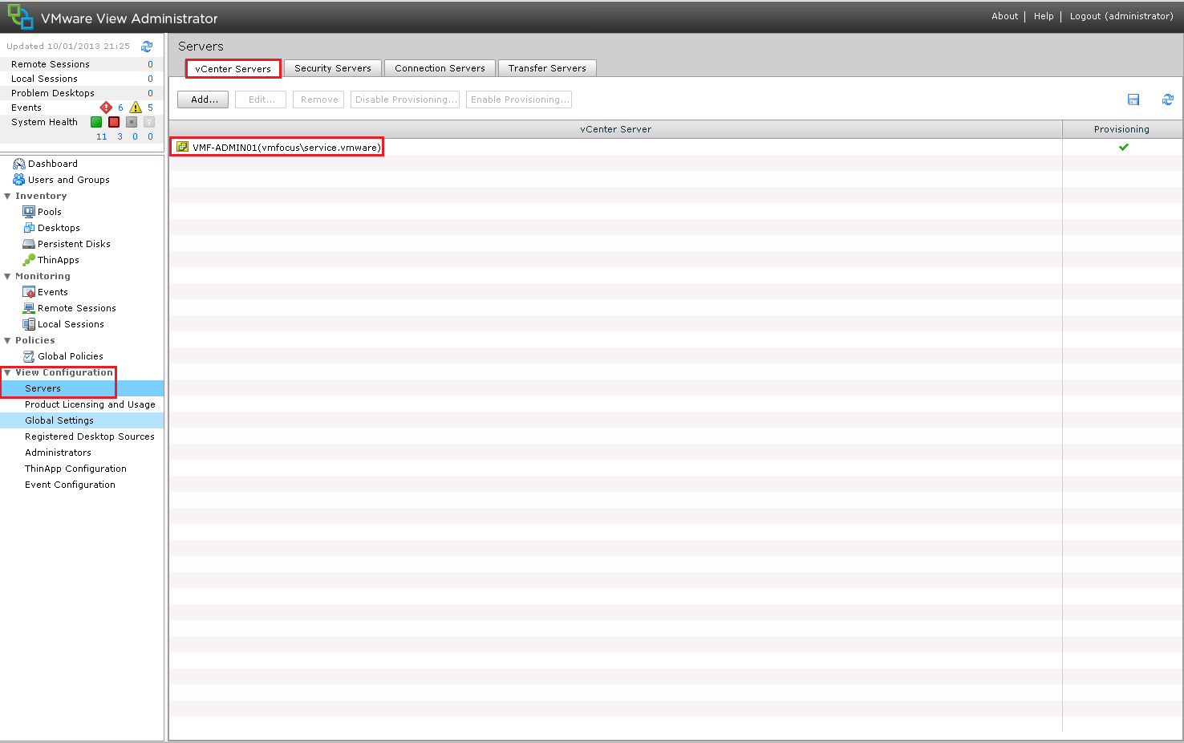1184x743 pixels.
Task: Click the refresh icon beside the Updated timestamp
Action: (x=147, y=47)
